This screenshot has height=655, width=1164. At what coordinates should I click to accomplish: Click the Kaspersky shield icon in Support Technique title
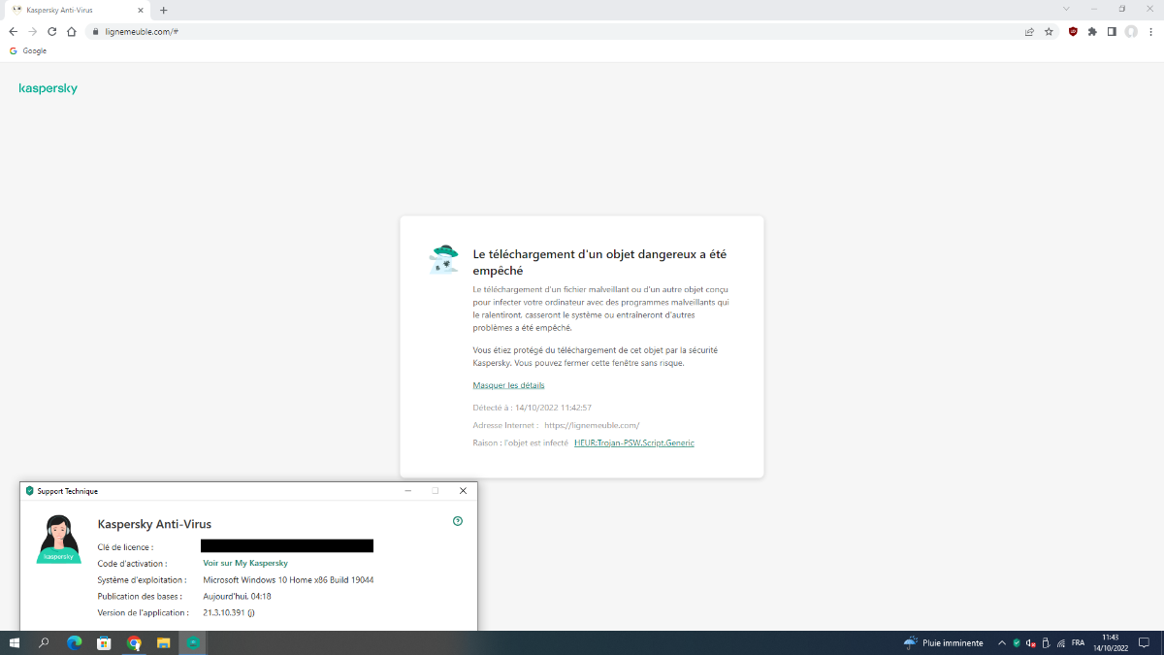[x=30, y=491]
